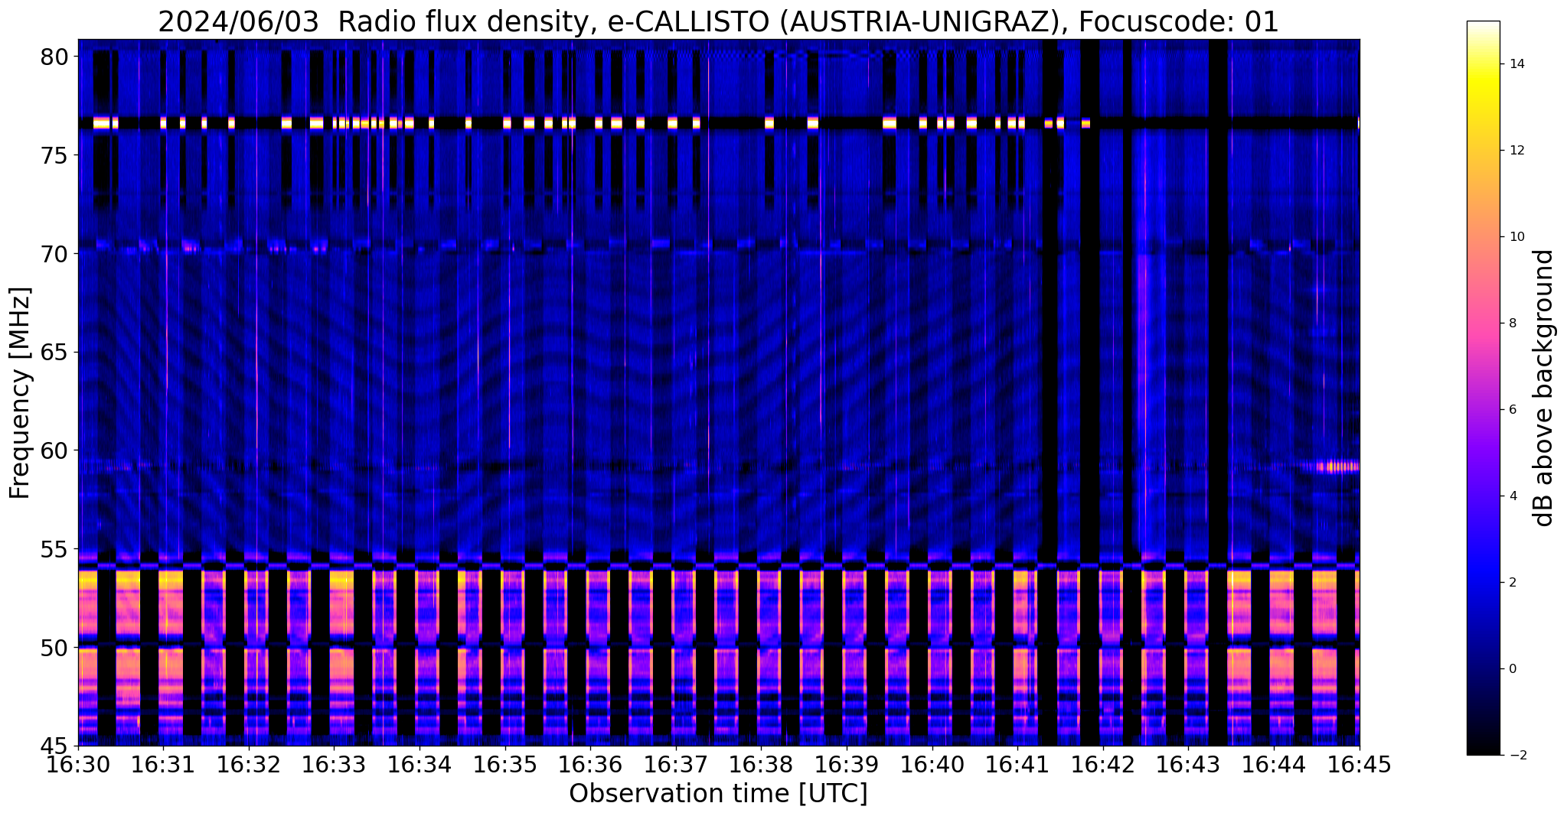Click the colorbar tick label 12
The height and width of the screenshot is (816, 1567).
click(1516, 151)
